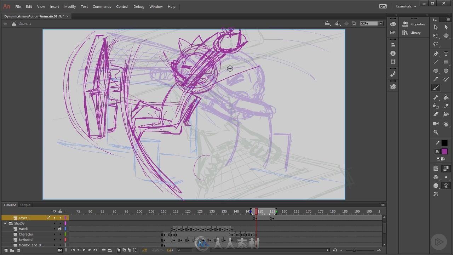Select the Width tool
The image size is (453, 255).
(446, 114)
